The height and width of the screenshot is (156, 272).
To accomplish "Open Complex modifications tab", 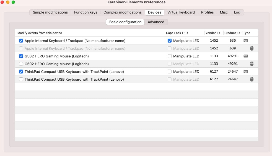I will coord(123,12).
